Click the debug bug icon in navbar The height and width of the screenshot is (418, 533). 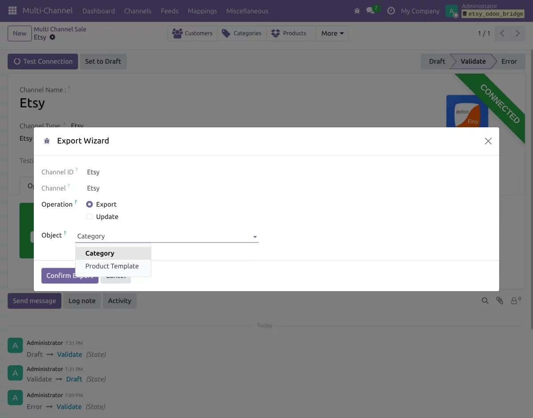click(357, 11)
